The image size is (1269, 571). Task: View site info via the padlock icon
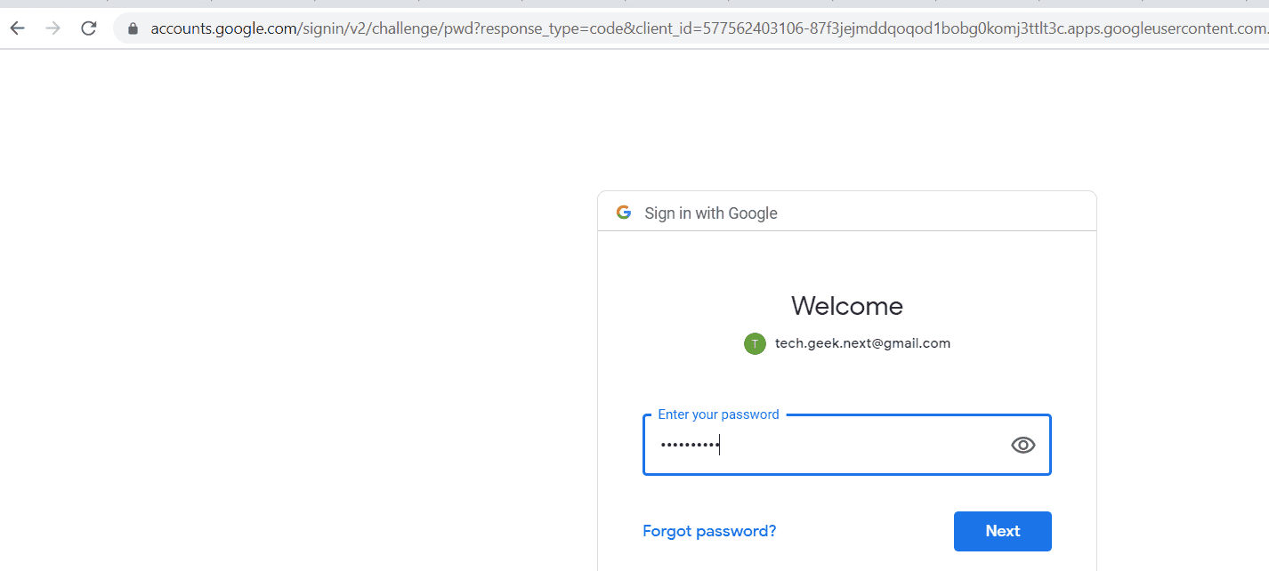point(133,28)
